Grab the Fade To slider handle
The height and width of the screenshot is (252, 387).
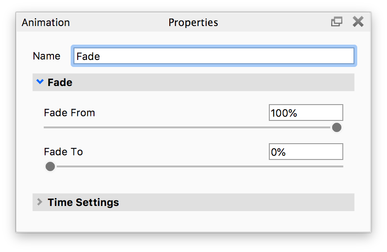tap(50, 166)
